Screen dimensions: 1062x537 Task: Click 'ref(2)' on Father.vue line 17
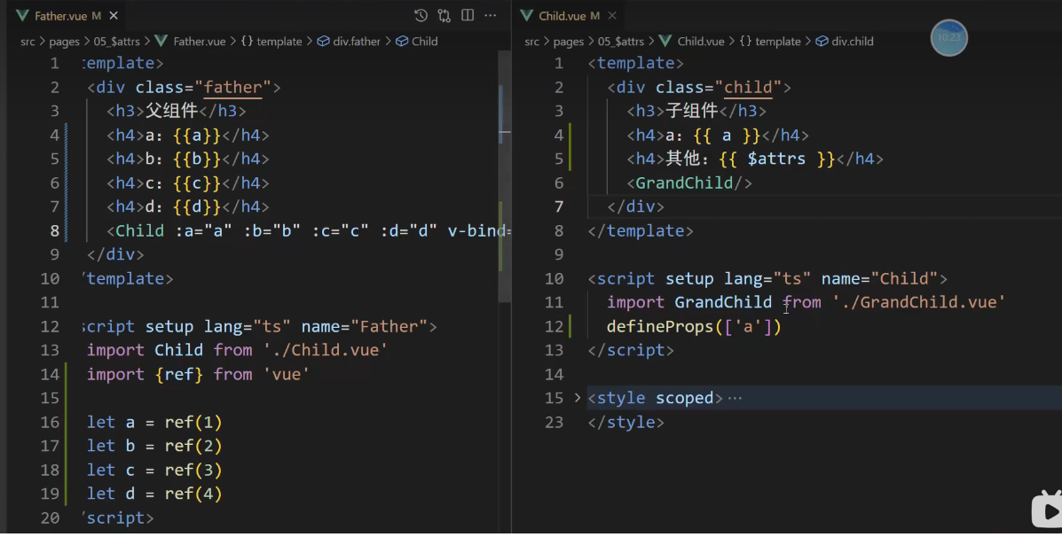193,446
